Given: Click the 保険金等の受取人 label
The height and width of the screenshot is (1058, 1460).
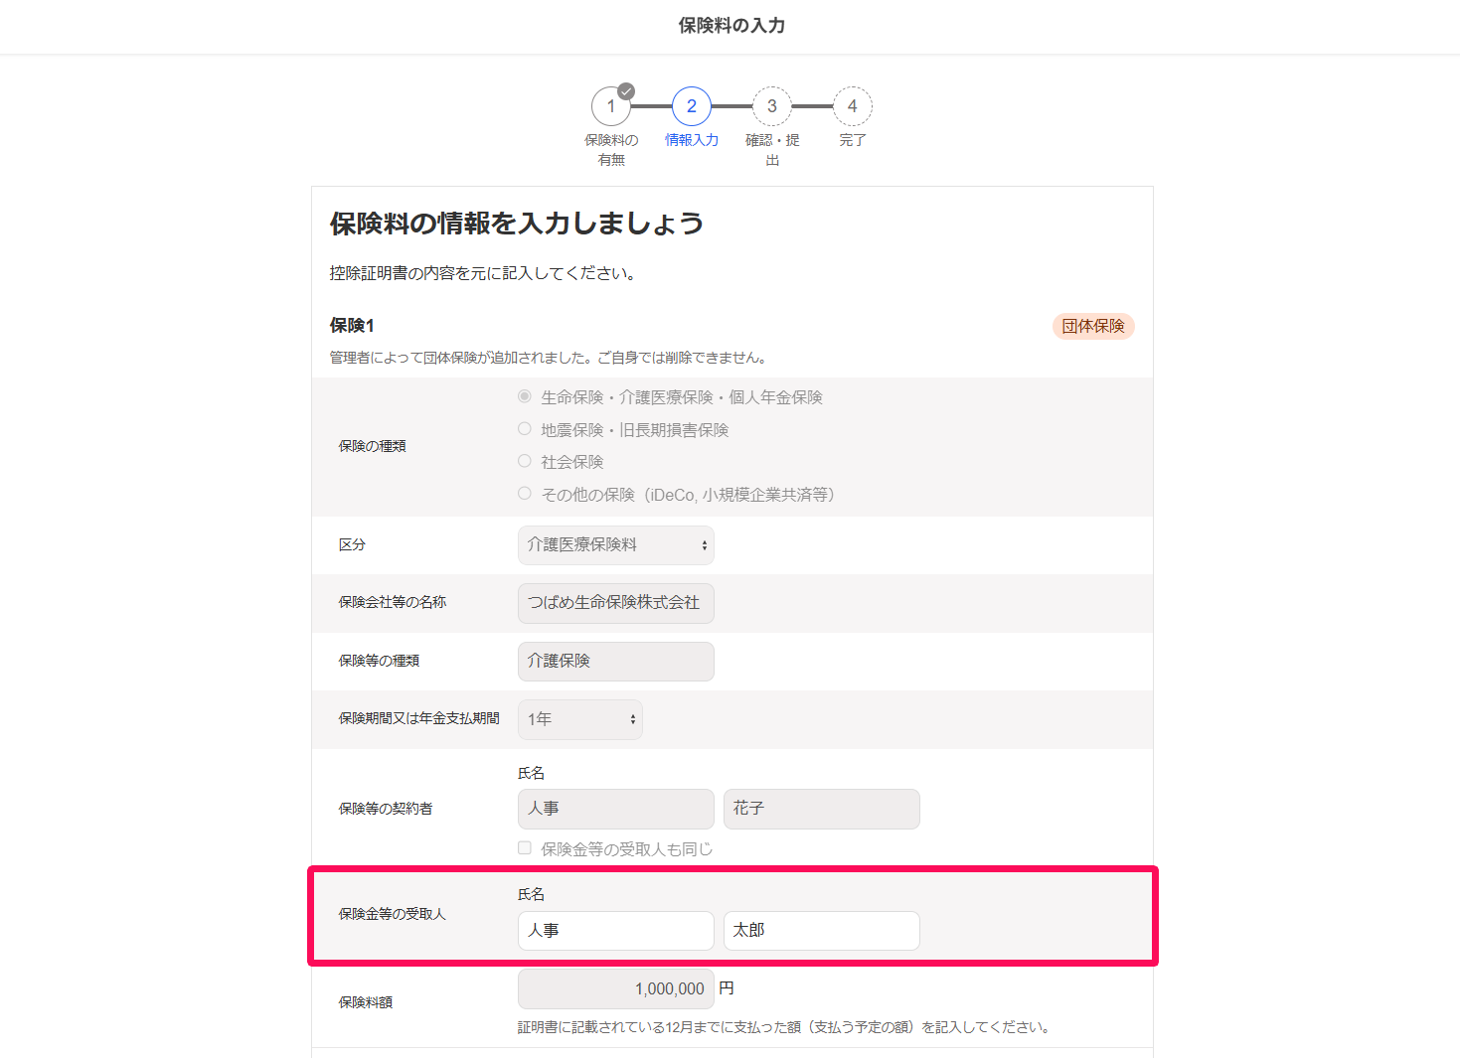Looking at the screenshot, I should point(393,914).
